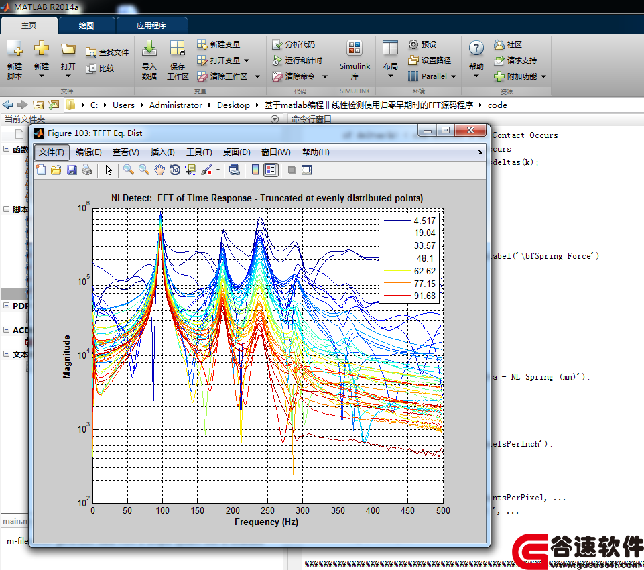Activate the Zoom In magnifier tool
The height and width of the screenshot is (570, 644).
[129, 170]
